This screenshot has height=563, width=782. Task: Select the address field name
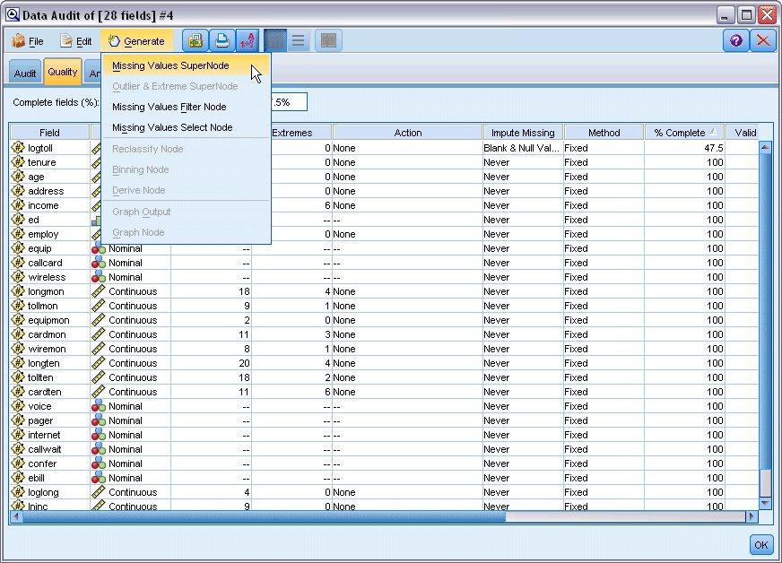pyautogui.click(x=46, y=191)
